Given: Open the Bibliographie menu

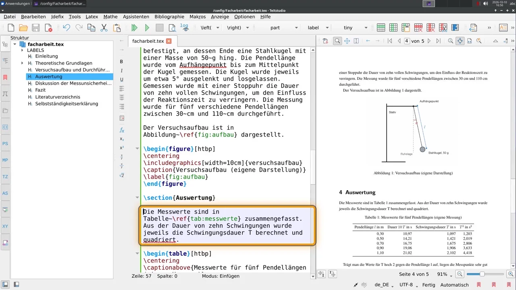Looking at the screenshot, I should (169, 17).
